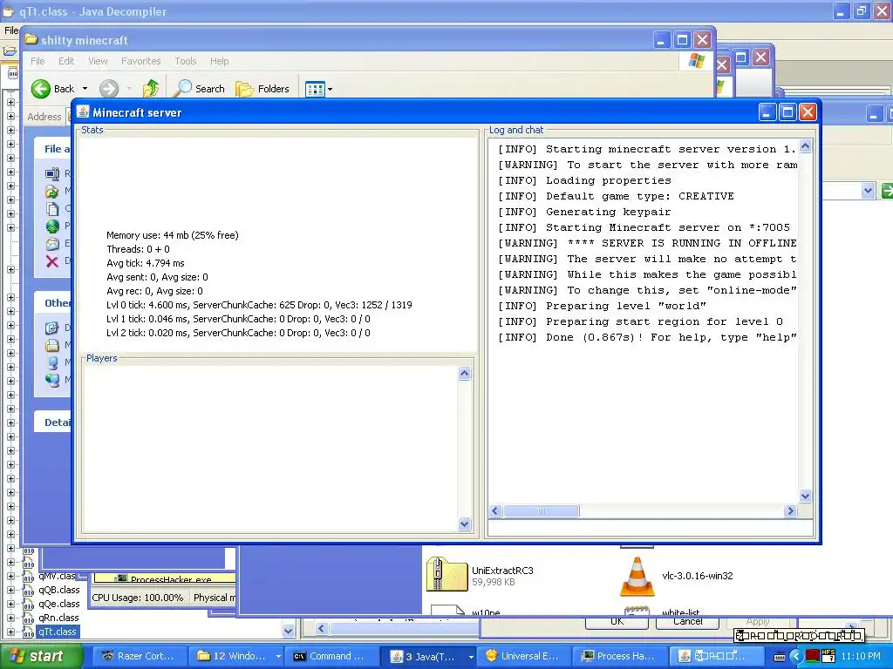Image resolution: width=893 pixels, height=669 pixels.
Task: Click the red X delete task icon in Explorer sidebar
Action: click(51, 261)
